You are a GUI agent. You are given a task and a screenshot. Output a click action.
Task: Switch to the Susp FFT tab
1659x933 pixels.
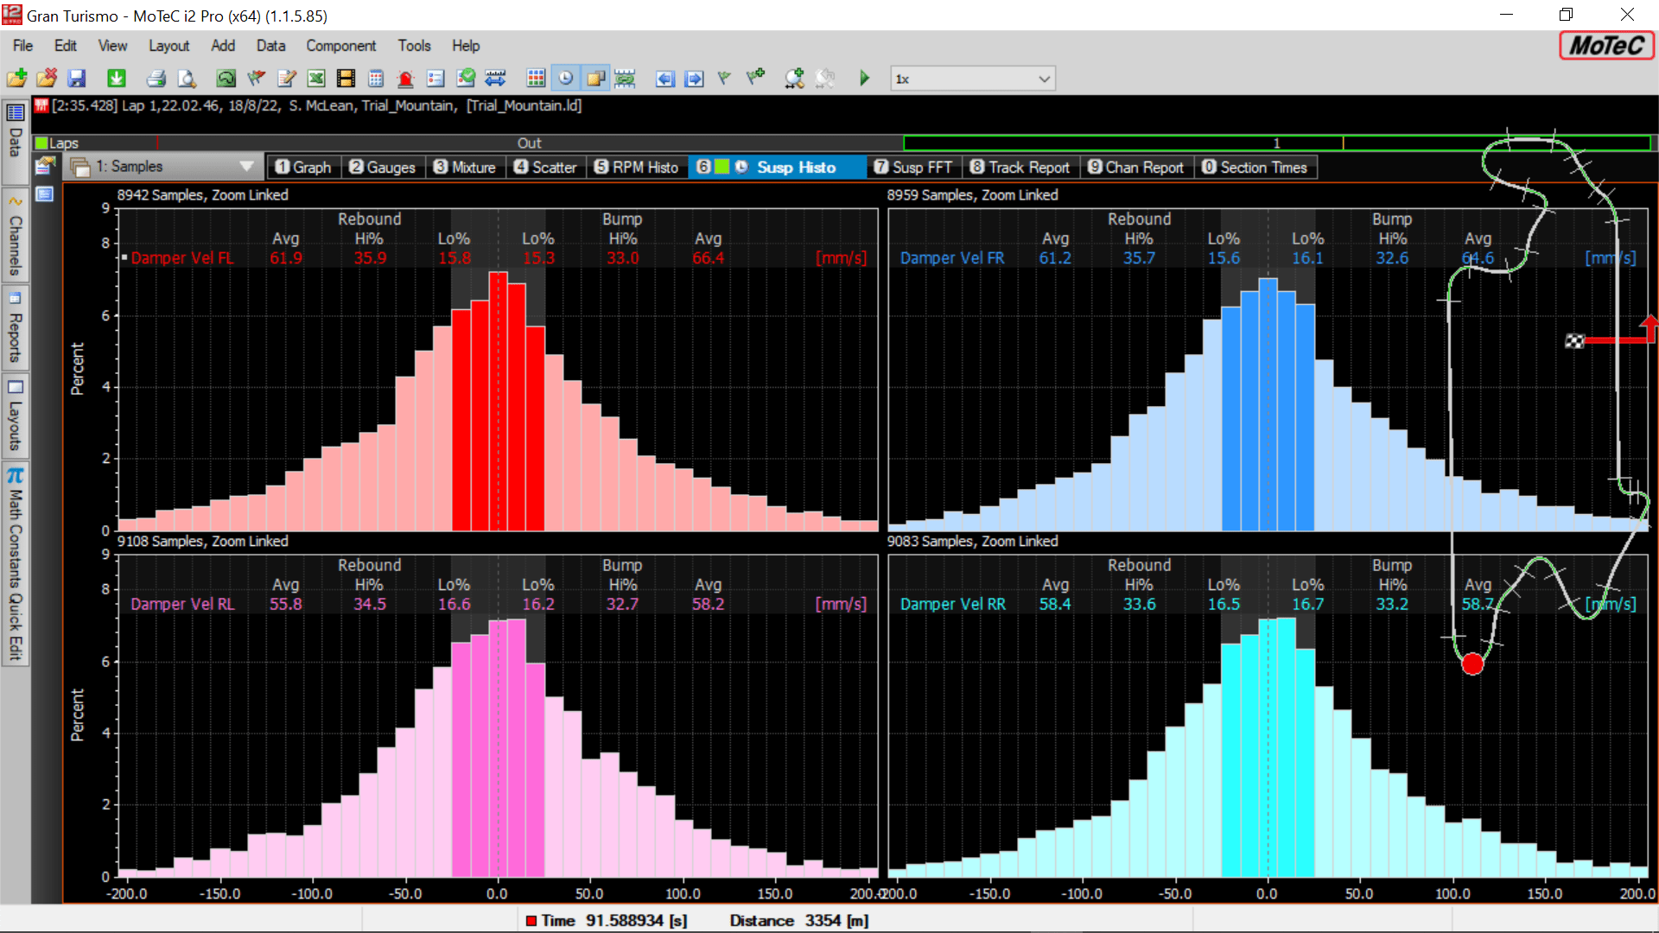click(x=913, y=168)
